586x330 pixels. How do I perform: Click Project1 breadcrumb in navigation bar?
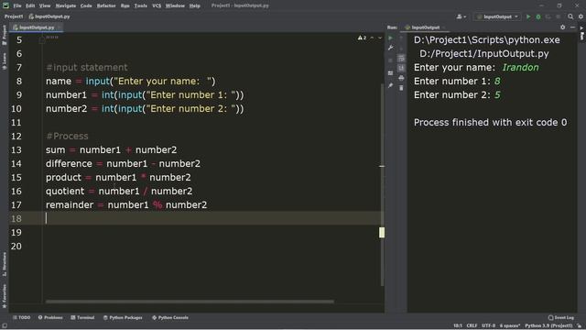[14, 16]
